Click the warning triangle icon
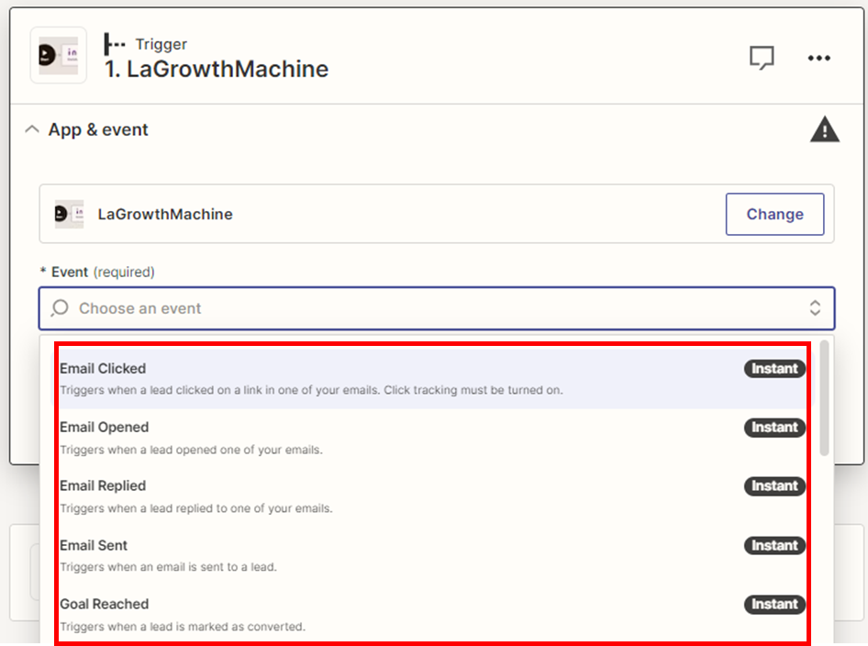Image resolution: width=868 pixels, height=646 pixels. [825, 130]
